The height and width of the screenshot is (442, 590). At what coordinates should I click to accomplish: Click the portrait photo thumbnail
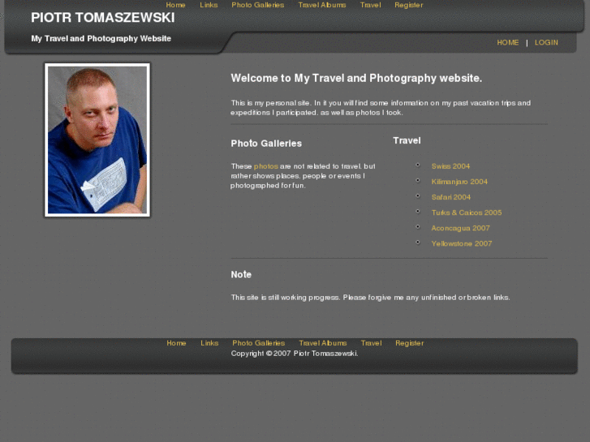97,140
